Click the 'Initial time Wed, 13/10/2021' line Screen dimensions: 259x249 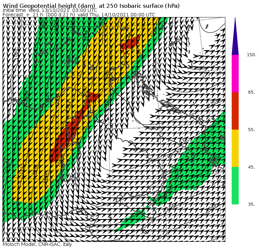pos(50,10)
